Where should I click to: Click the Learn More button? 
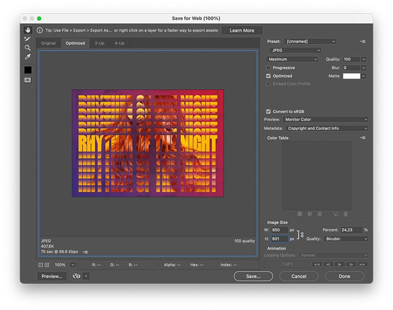(242, 31)
